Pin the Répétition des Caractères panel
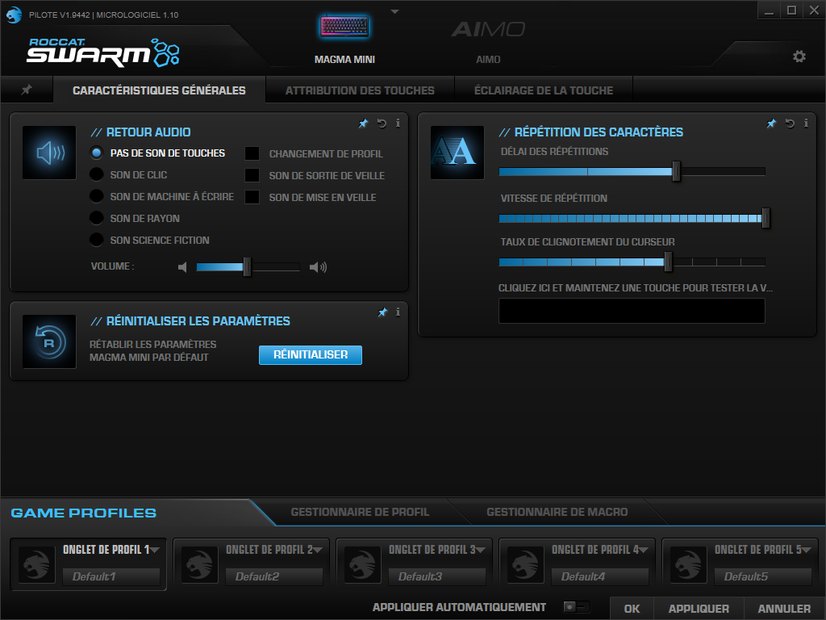 [x=771, y=124]
